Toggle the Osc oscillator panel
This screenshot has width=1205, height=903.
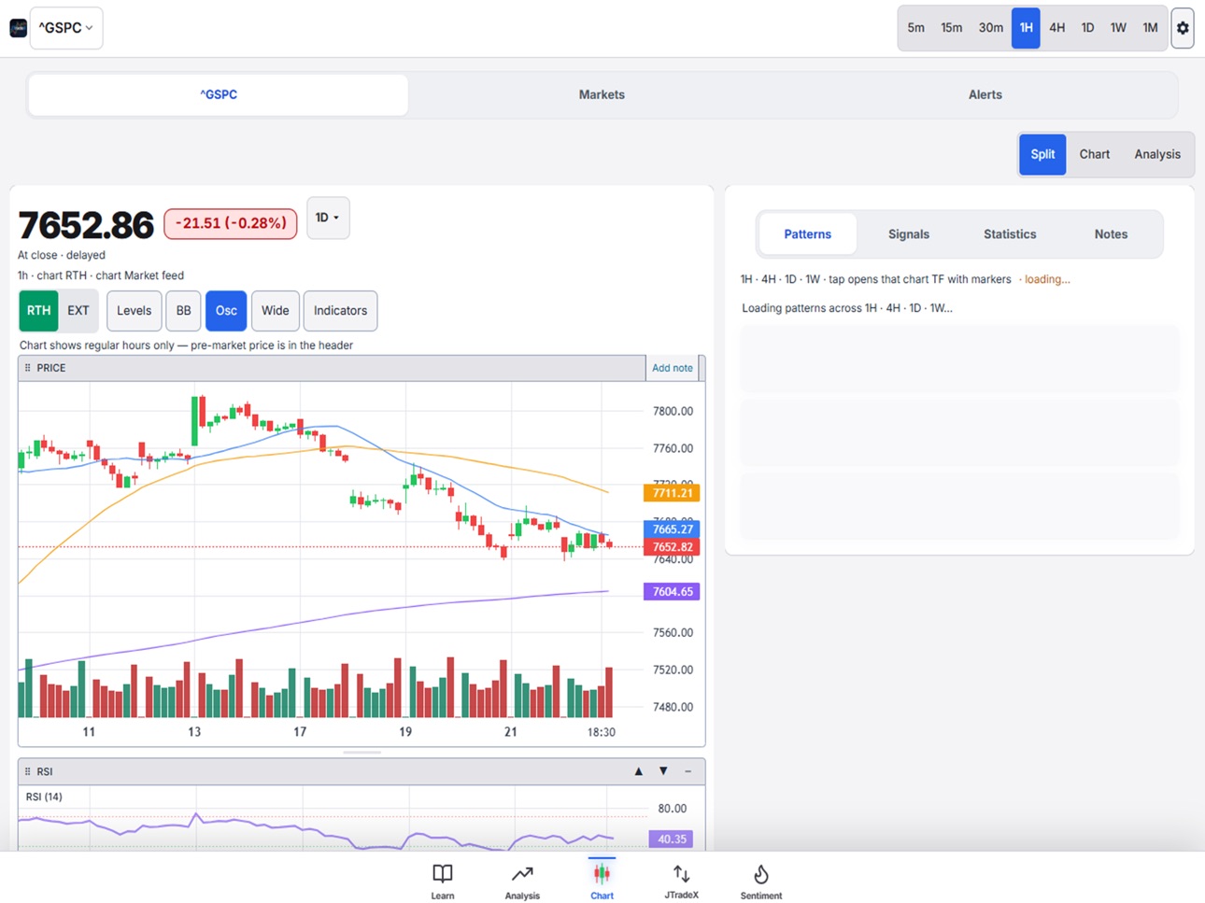click(x=226, y=311)
